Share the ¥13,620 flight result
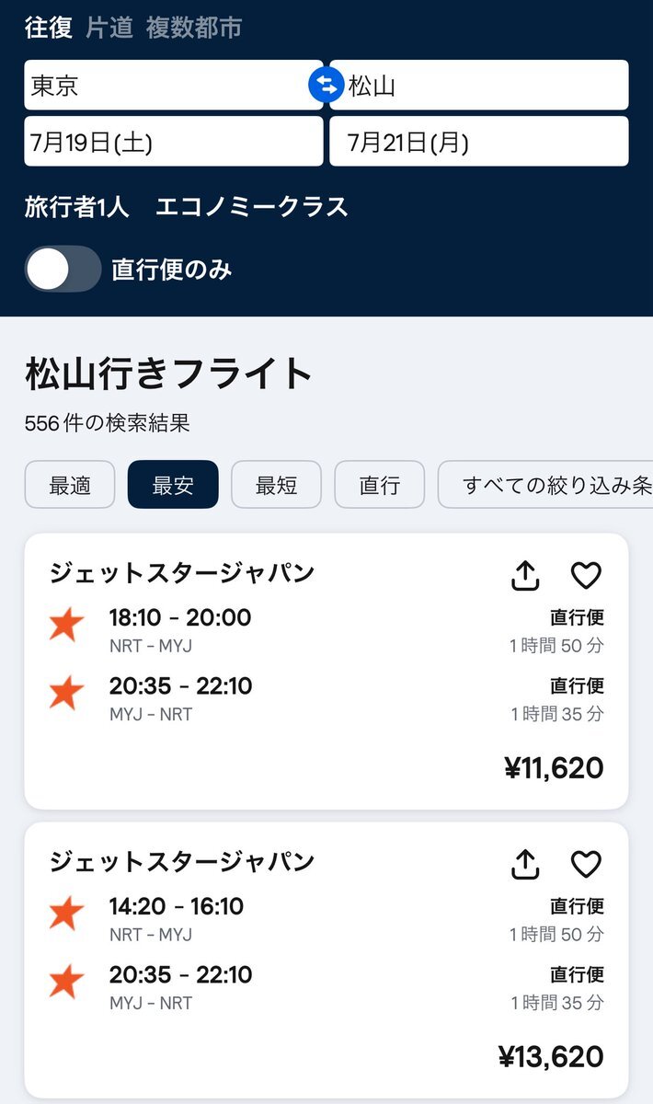The image size is (653, 1104). (525, 865)
